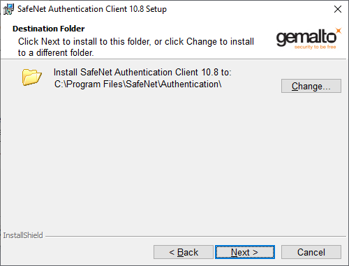Image resolution: width=349 pixels, height=266 pixels.
Task: Abort installation with the Cancel button
Action: coord(311,252)
